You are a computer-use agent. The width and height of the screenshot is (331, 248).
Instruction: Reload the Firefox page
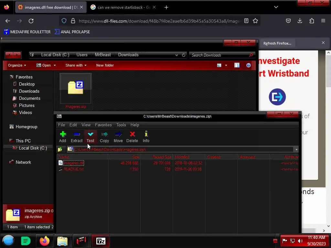31,21
